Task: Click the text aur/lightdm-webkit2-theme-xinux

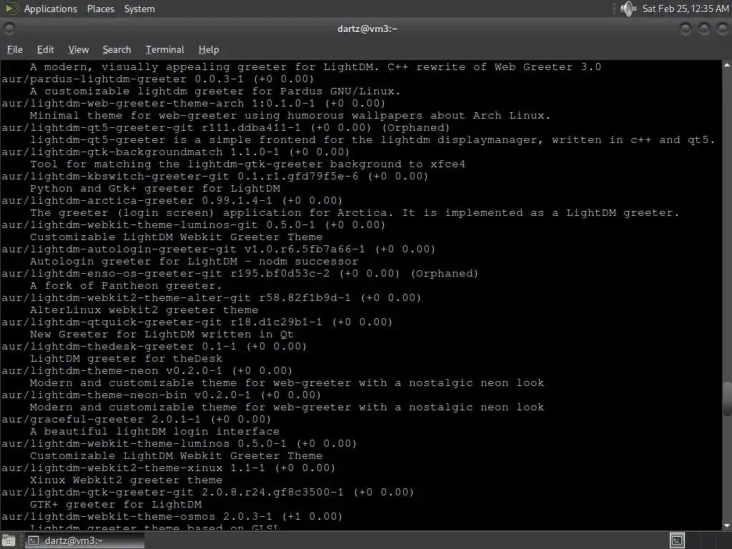Action: (x=112, y=468)
